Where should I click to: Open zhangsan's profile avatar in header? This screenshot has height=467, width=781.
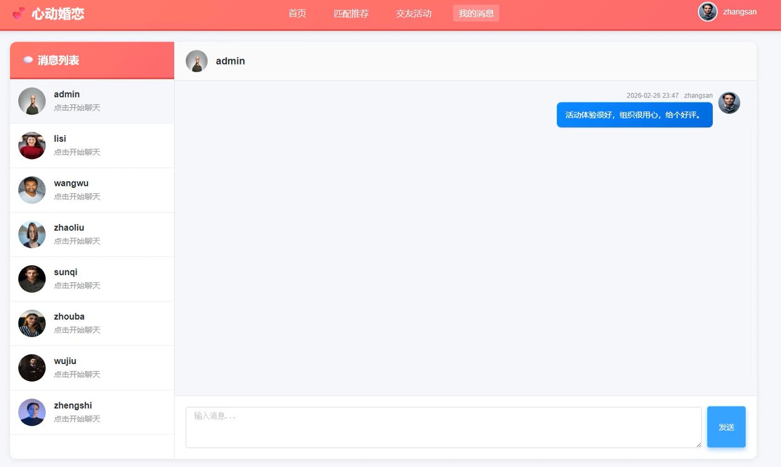pos(707,12)
